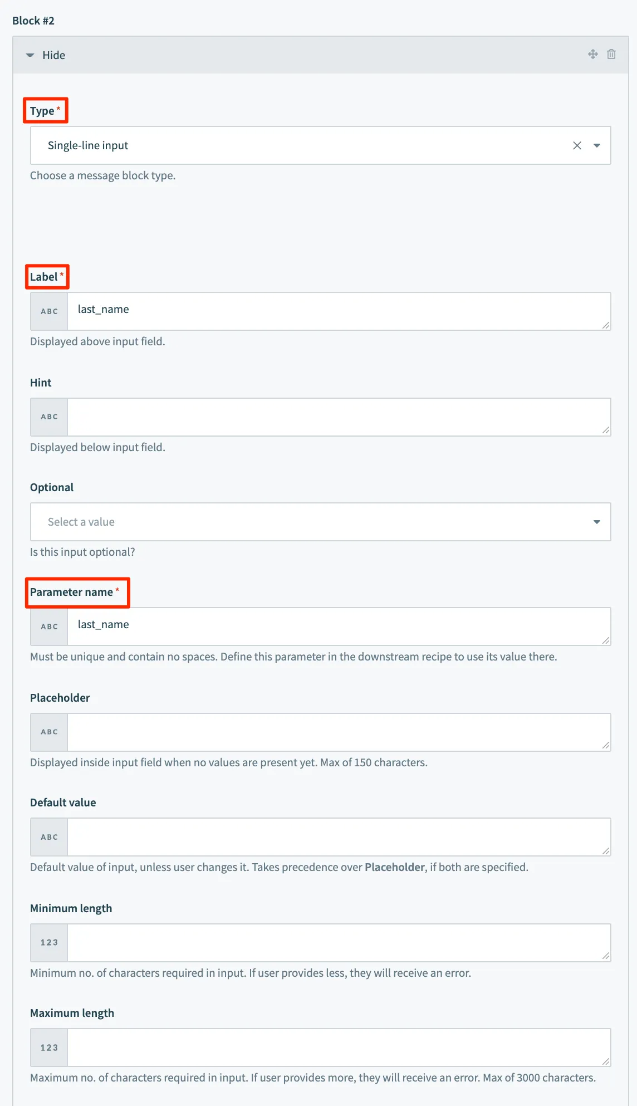Image resolution: width=637 pixels, height=1106 pixels.
Task: Open the Optional dropdown
Action: (320, 522)
